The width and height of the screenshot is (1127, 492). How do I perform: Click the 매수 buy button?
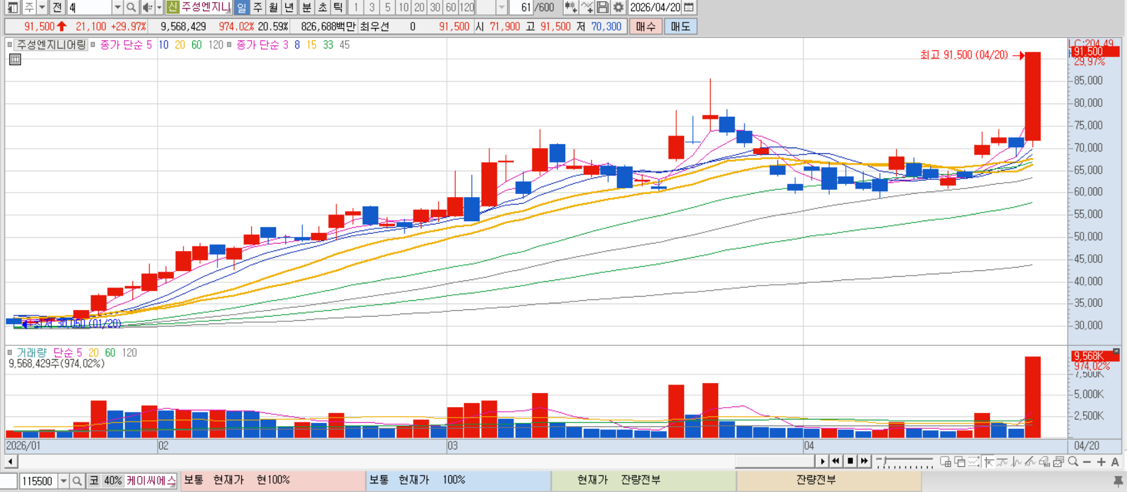(x=645, y=27)
